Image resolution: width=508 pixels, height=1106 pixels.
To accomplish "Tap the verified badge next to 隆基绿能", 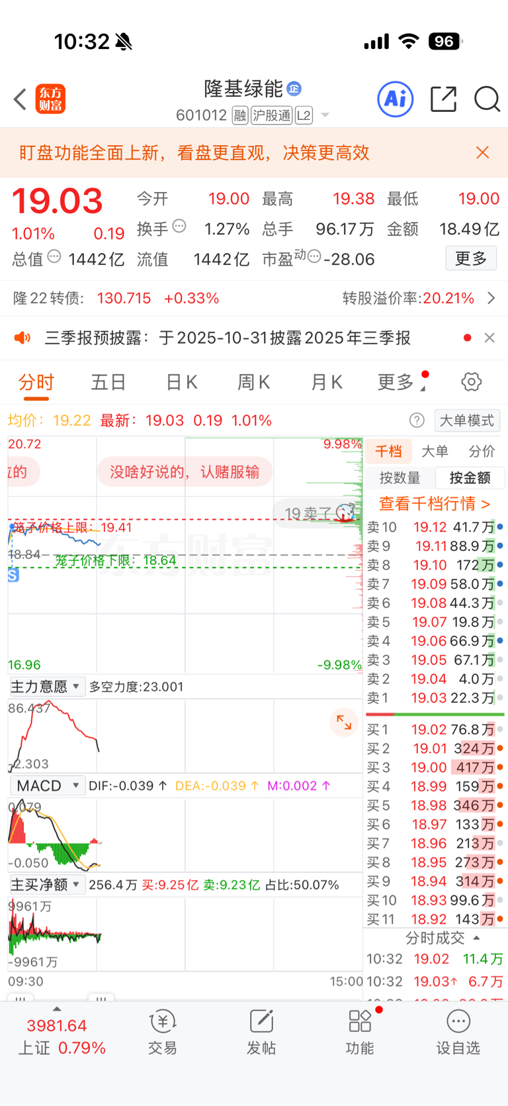I will coord(294,88).
